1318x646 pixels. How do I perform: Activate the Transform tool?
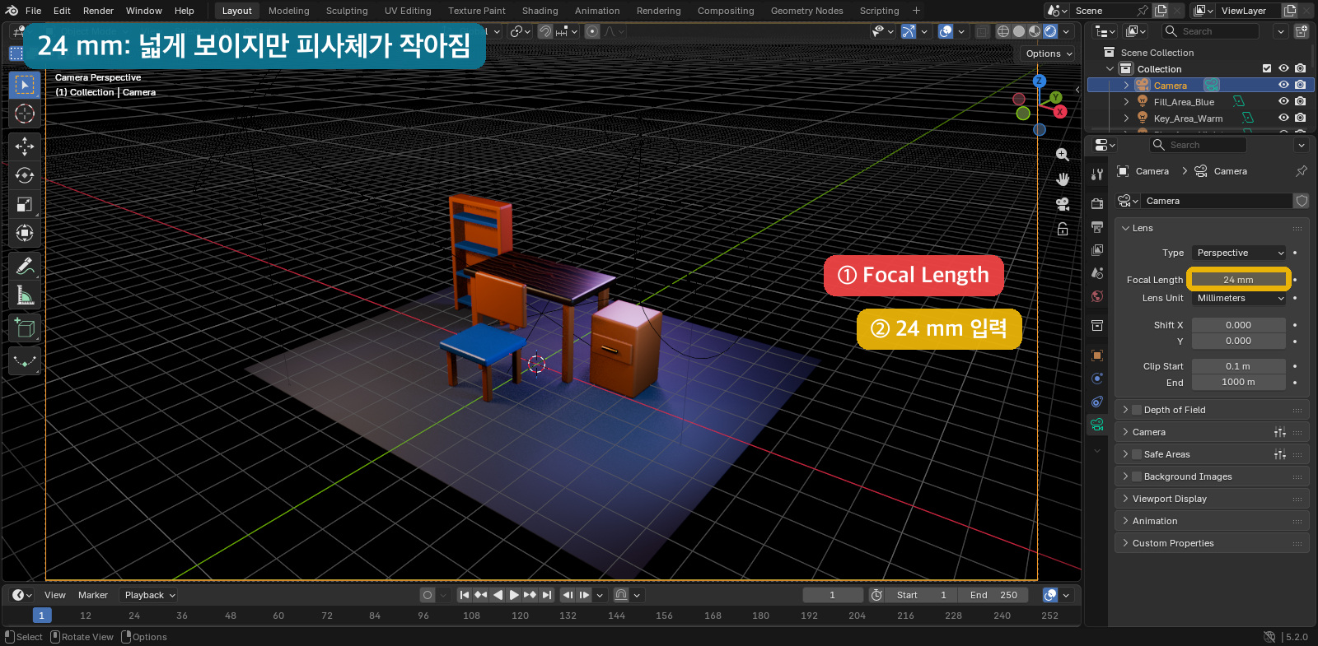(25, 233)
